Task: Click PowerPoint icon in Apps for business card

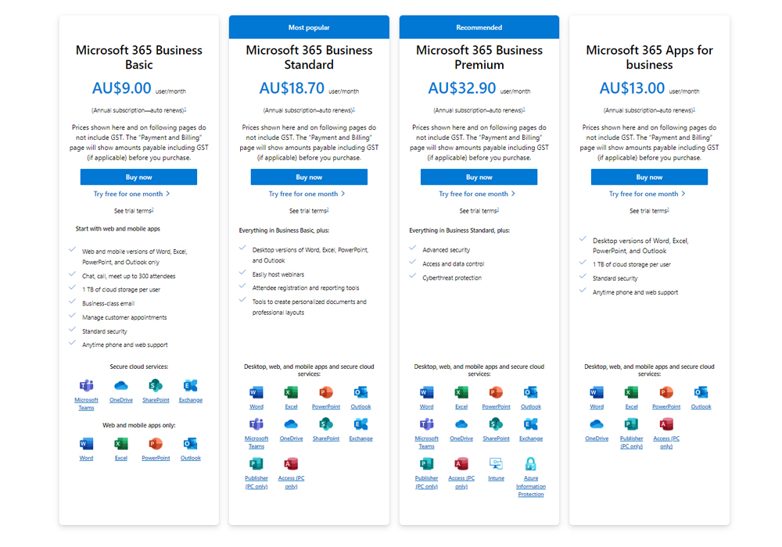Action: 666,392
